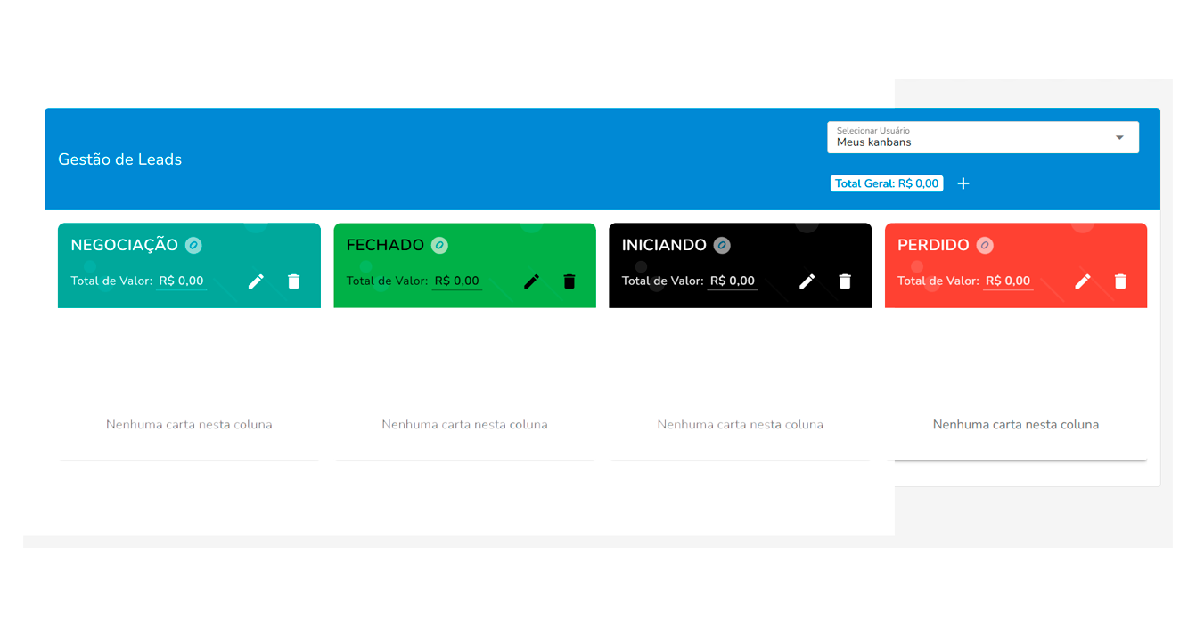Edit the PERDIDO column with pencil icon
This screenshot has height=627, width=1196.
[x=1082, y=281]
